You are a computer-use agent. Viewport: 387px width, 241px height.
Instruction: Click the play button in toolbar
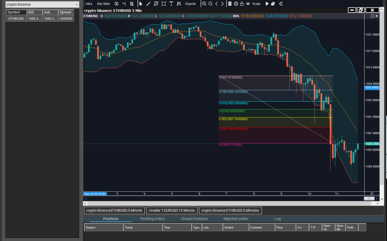pos(267,4)
